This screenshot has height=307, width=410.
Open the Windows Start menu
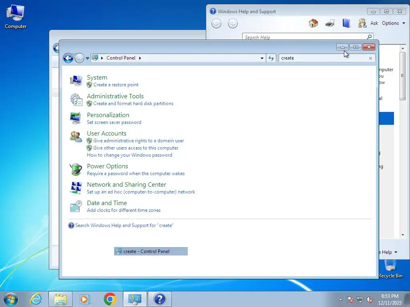11,299
